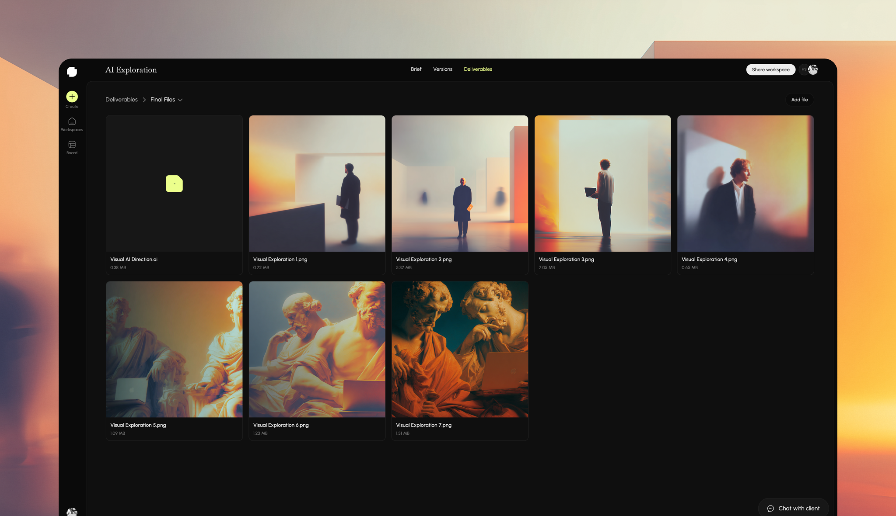Click the Share workspace button

(x=770, y=69)
